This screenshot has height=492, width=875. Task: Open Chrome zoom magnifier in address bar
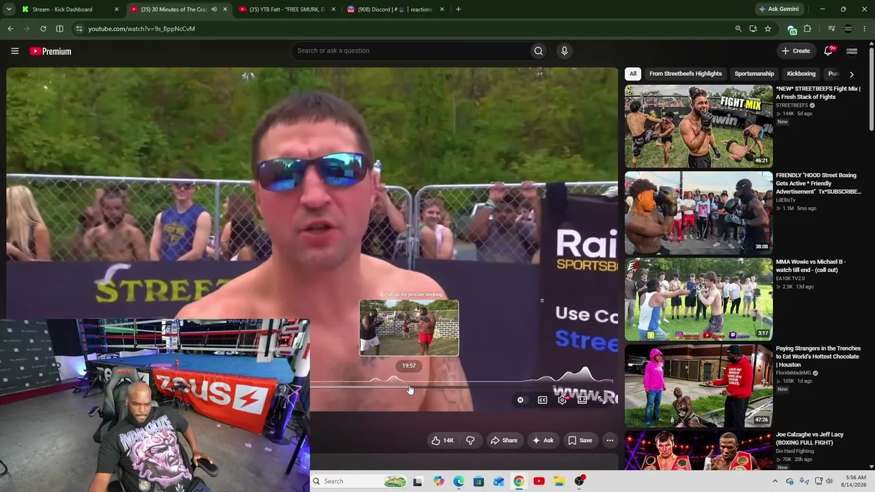point(738,29)
